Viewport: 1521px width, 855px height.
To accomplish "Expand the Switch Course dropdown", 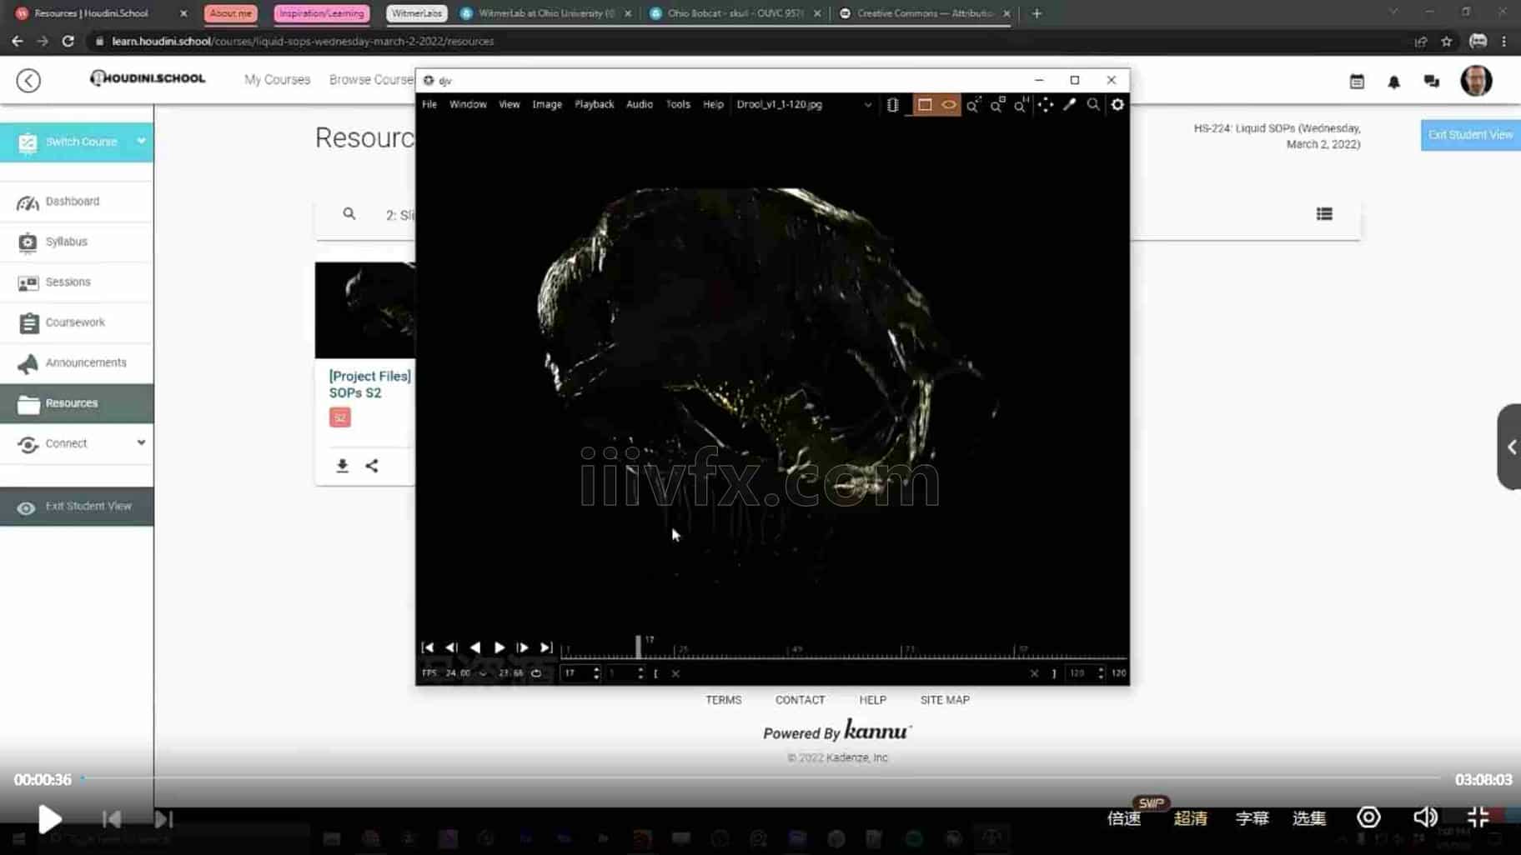I will pos(141,142).
